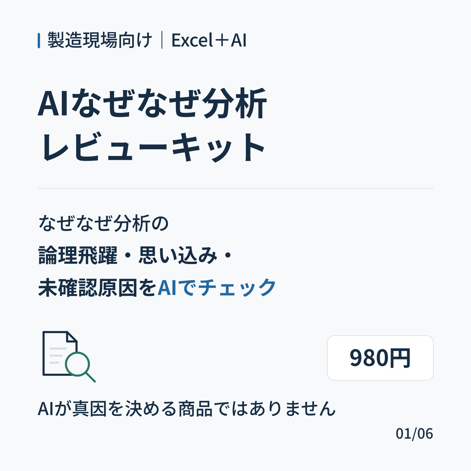The width and height of the screenshot is (471, 471).
Task: Click the blue accent bar beside 製造現場向け
Action: [x=39, y=41]
